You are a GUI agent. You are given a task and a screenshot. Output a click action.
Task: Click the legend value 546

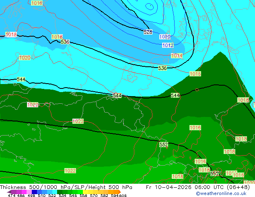click(73, 195)
